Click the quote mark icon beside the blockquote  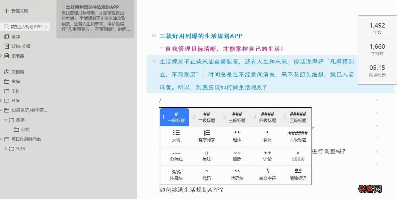(154, 61)
